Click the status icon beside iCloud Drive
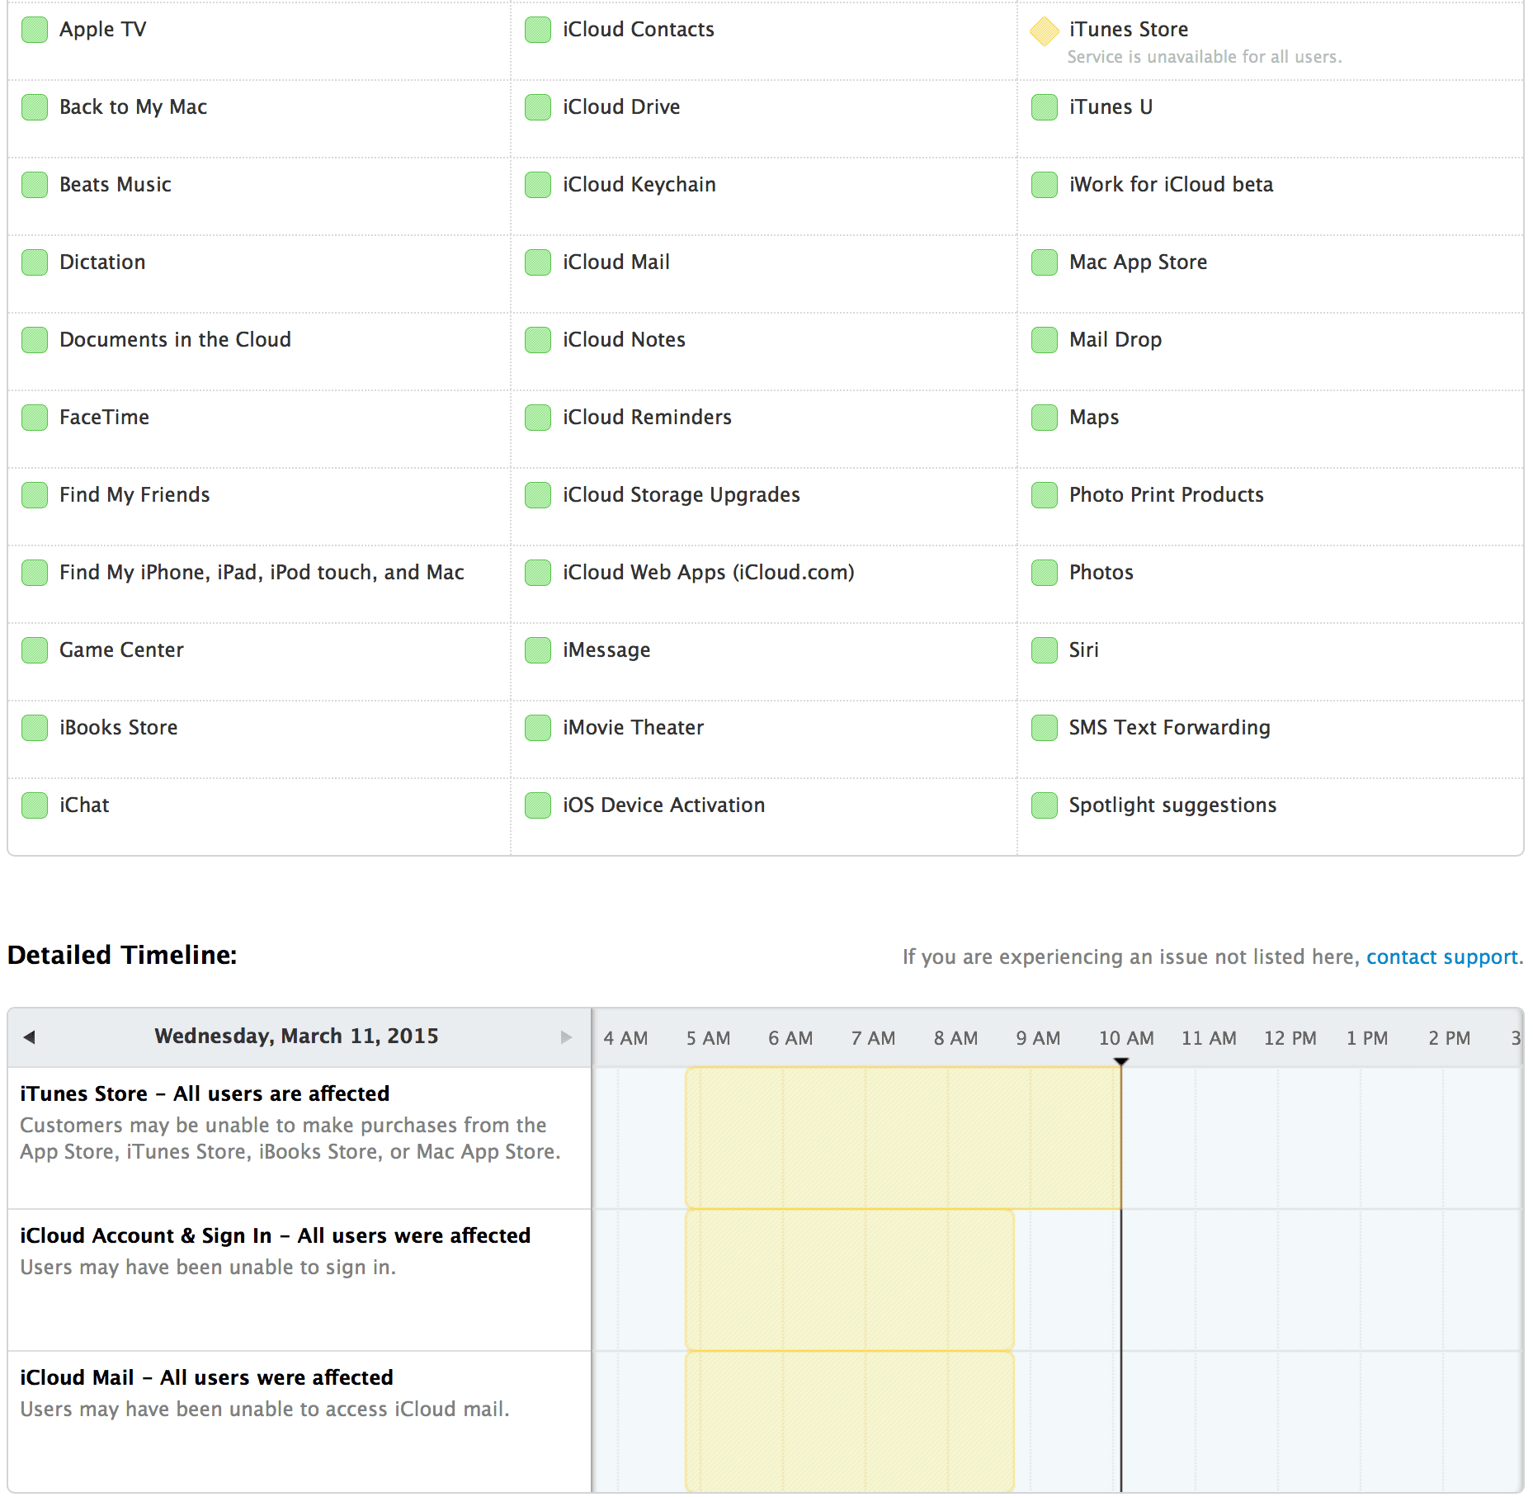The height and width of the screenshot is (1497, 1533). coord(538,107)
